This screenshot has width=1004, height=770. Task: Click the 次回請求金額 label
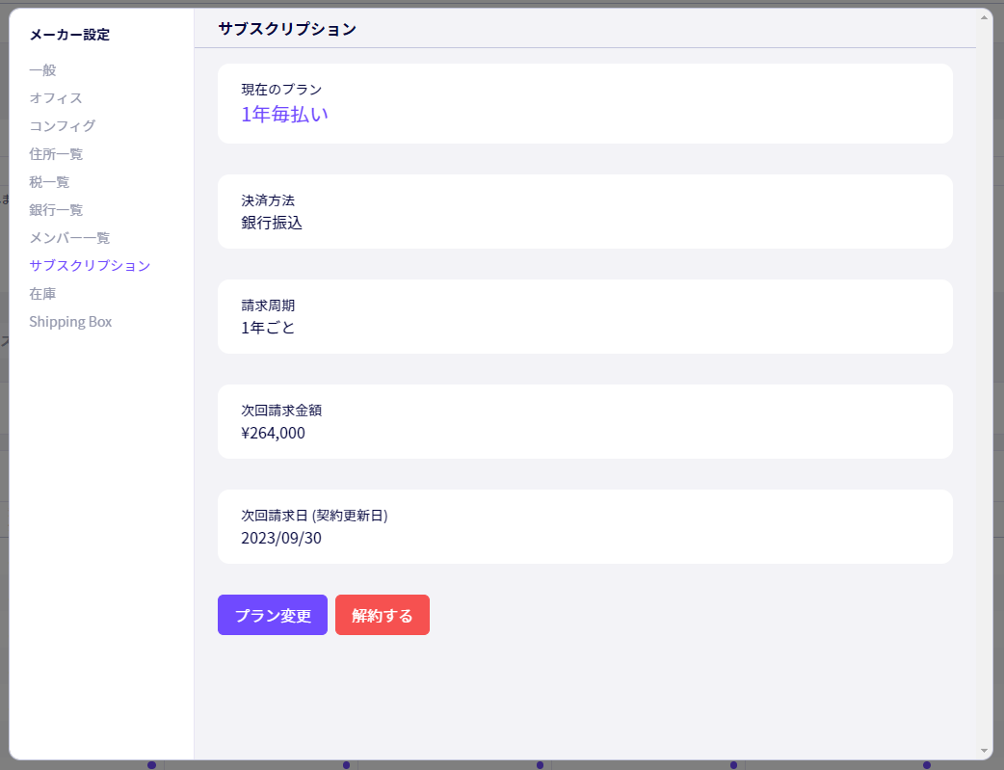click(281, 411)
